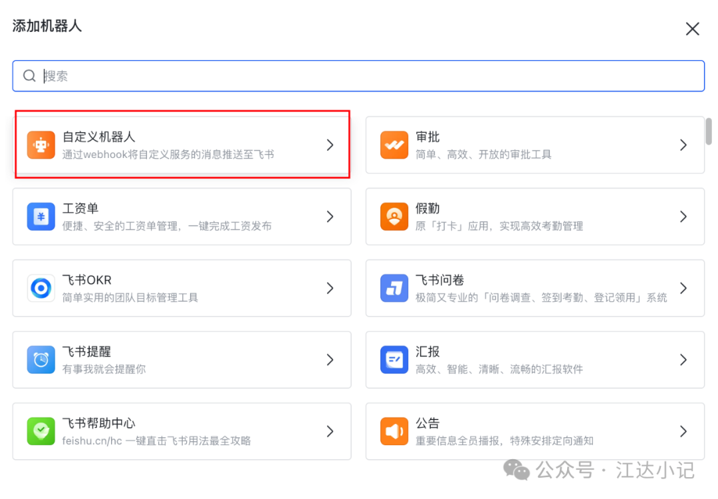
Task: Click description feishu.cn/hc 一键直击飞书用法最全攻略
Action: coord(157,441)
